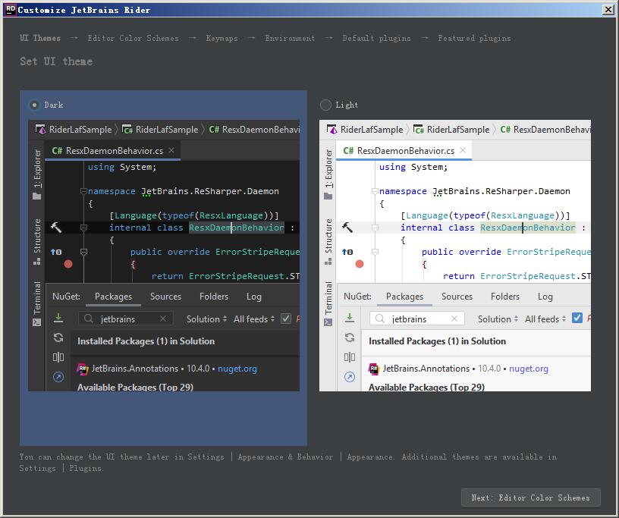Toggle the blue checkbox in Light preview toolbar
This screenshot has height=518, width=619.
(577, 318)
